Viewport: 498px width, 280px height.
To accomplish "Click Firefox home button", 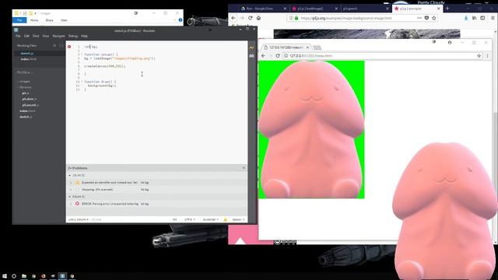I will (x=258, y=18).
